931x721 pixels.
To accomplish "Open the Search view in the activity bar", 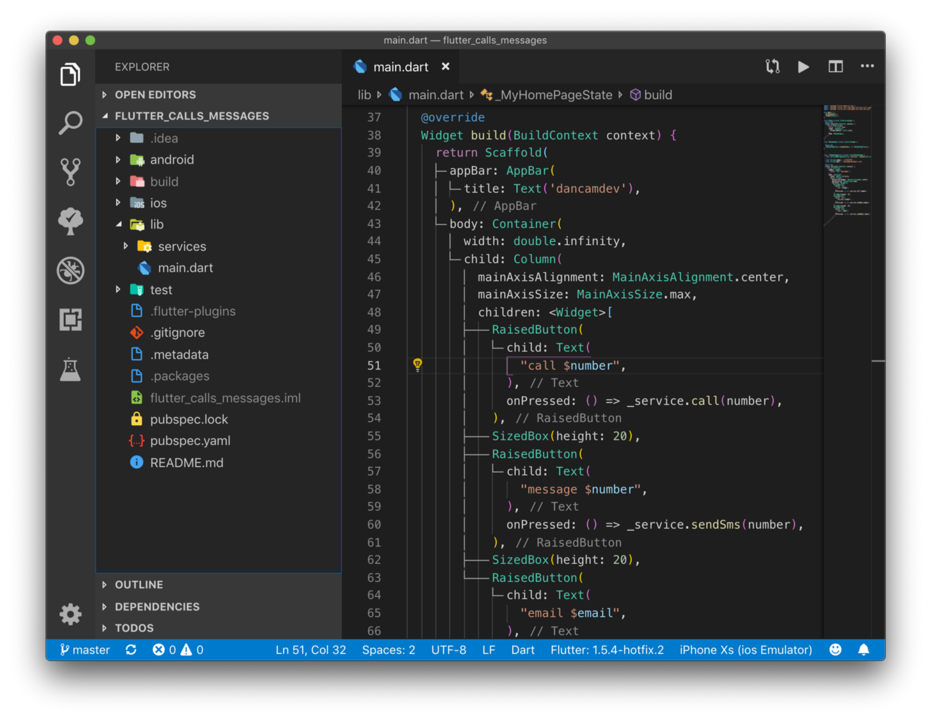I will tap(70, 122).
